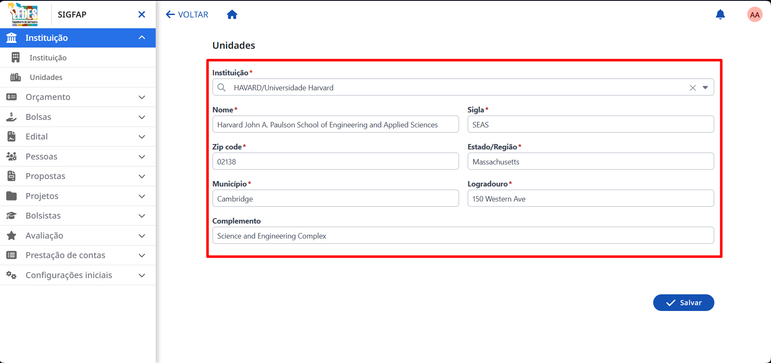Open the Instituição dropdown arrow
Viewport: 771px width, 363px height.
[x=705, y=87]
